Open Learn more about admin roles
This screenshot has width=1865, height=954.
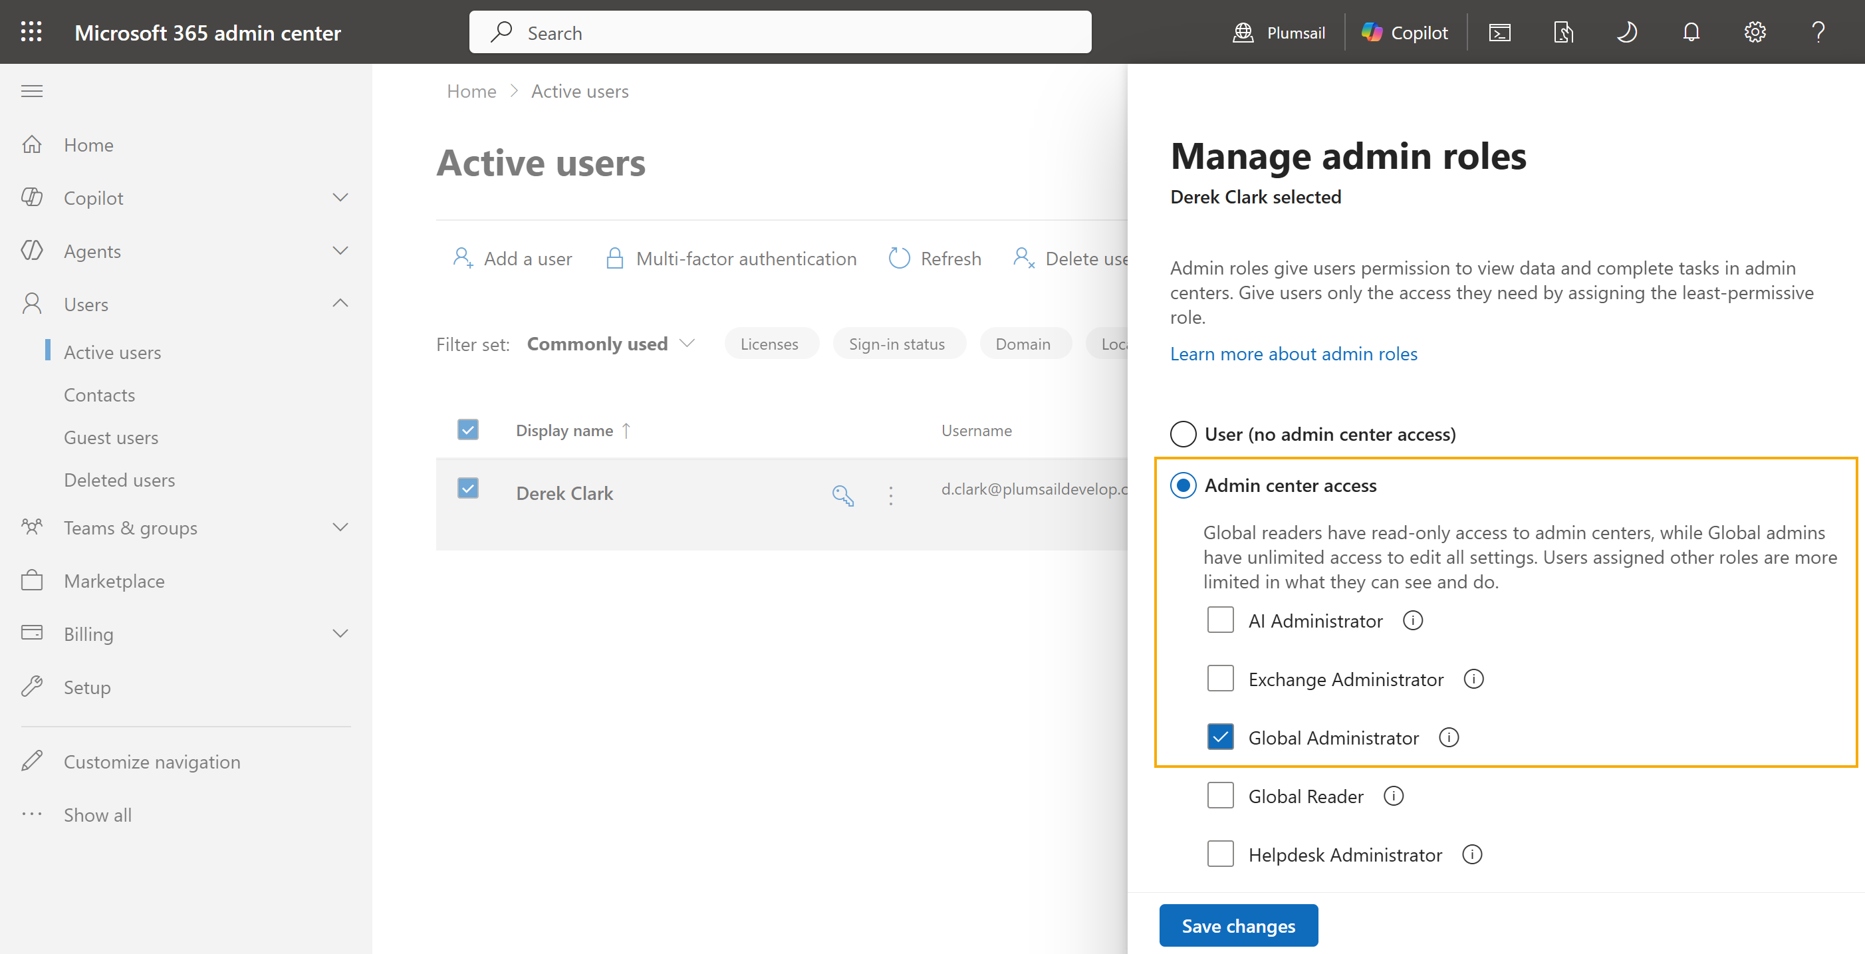[x=1294, y=354]
